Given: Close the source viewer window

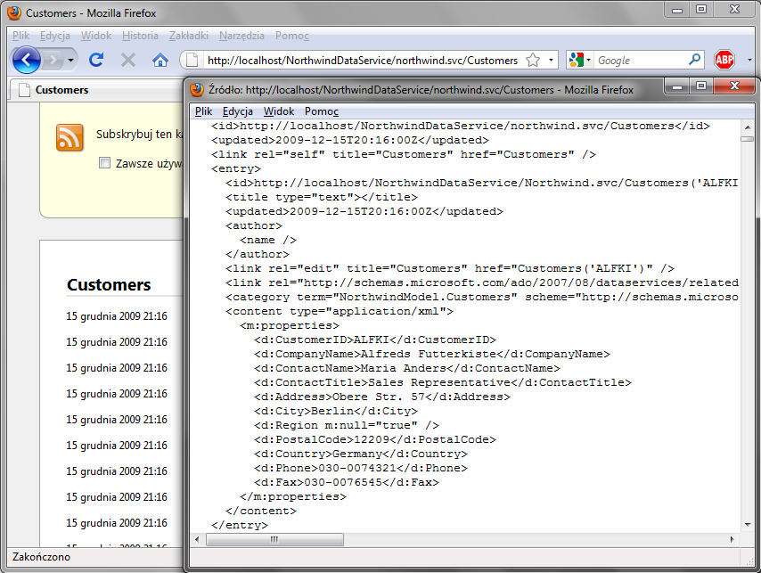Looking at the screenshot, I should click(x=734, y=86).
